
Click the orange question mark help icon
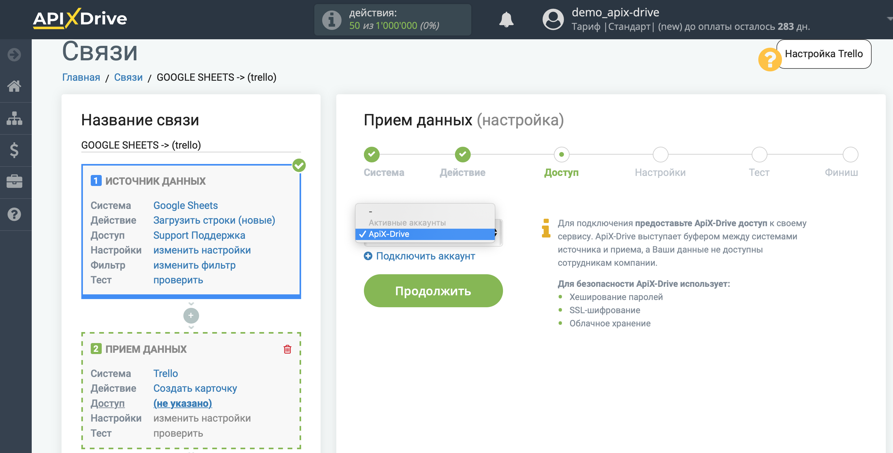click(770, 59)
